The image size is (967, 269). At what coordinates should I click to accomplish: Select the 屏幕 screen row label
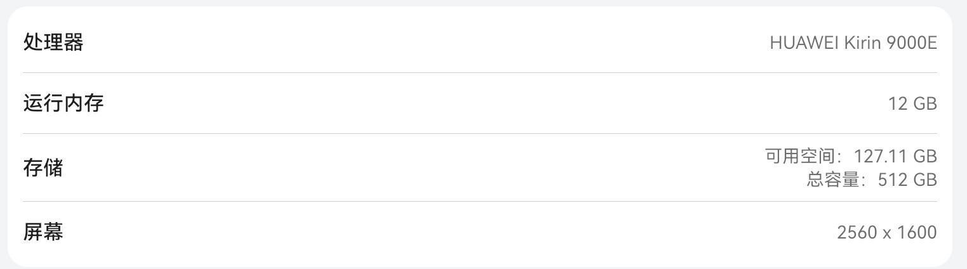43,232
